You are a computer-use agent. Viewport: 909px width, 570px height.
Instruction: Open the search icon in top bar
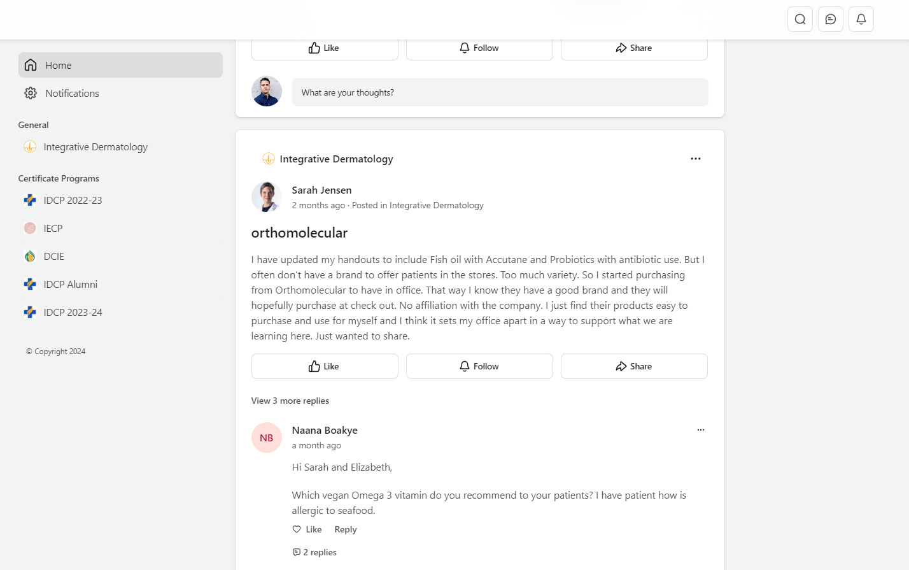coord(800,19)
